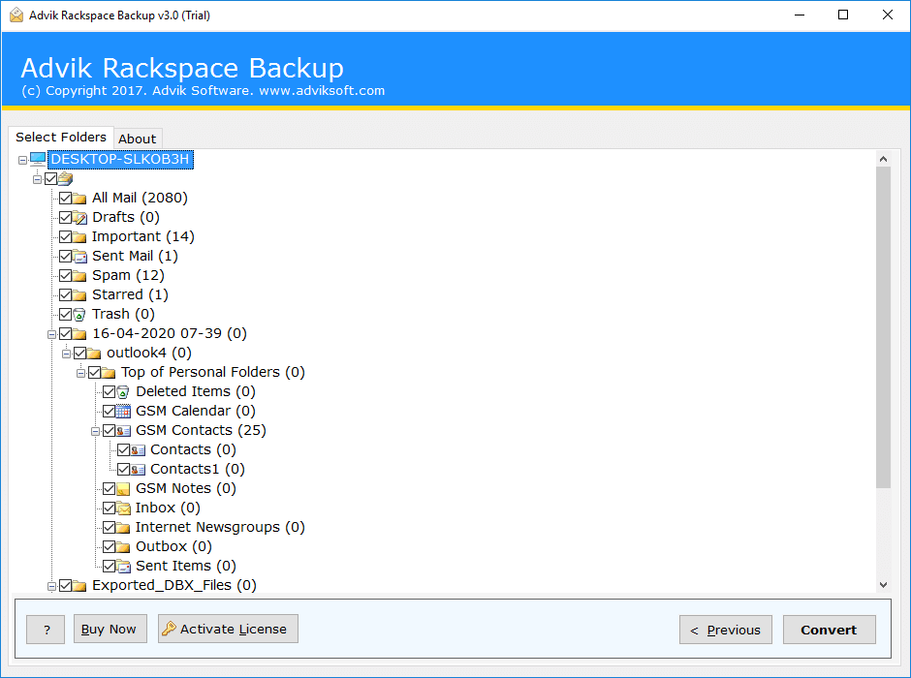911x678 pixels.
Task: Toggle the GSM Calendar checkbox
Action: coord(109,411)
